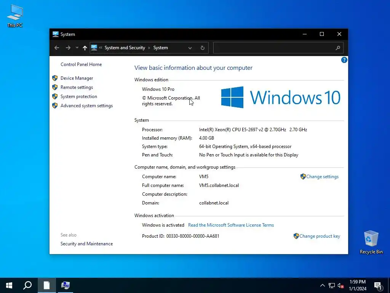Read the Microsoft Software License Terms
The width and height of the screenshot is (390, 293).
231,225
